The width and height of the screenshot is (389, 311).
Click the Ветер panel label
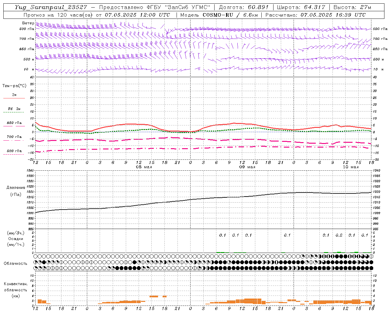click(28, 23)
